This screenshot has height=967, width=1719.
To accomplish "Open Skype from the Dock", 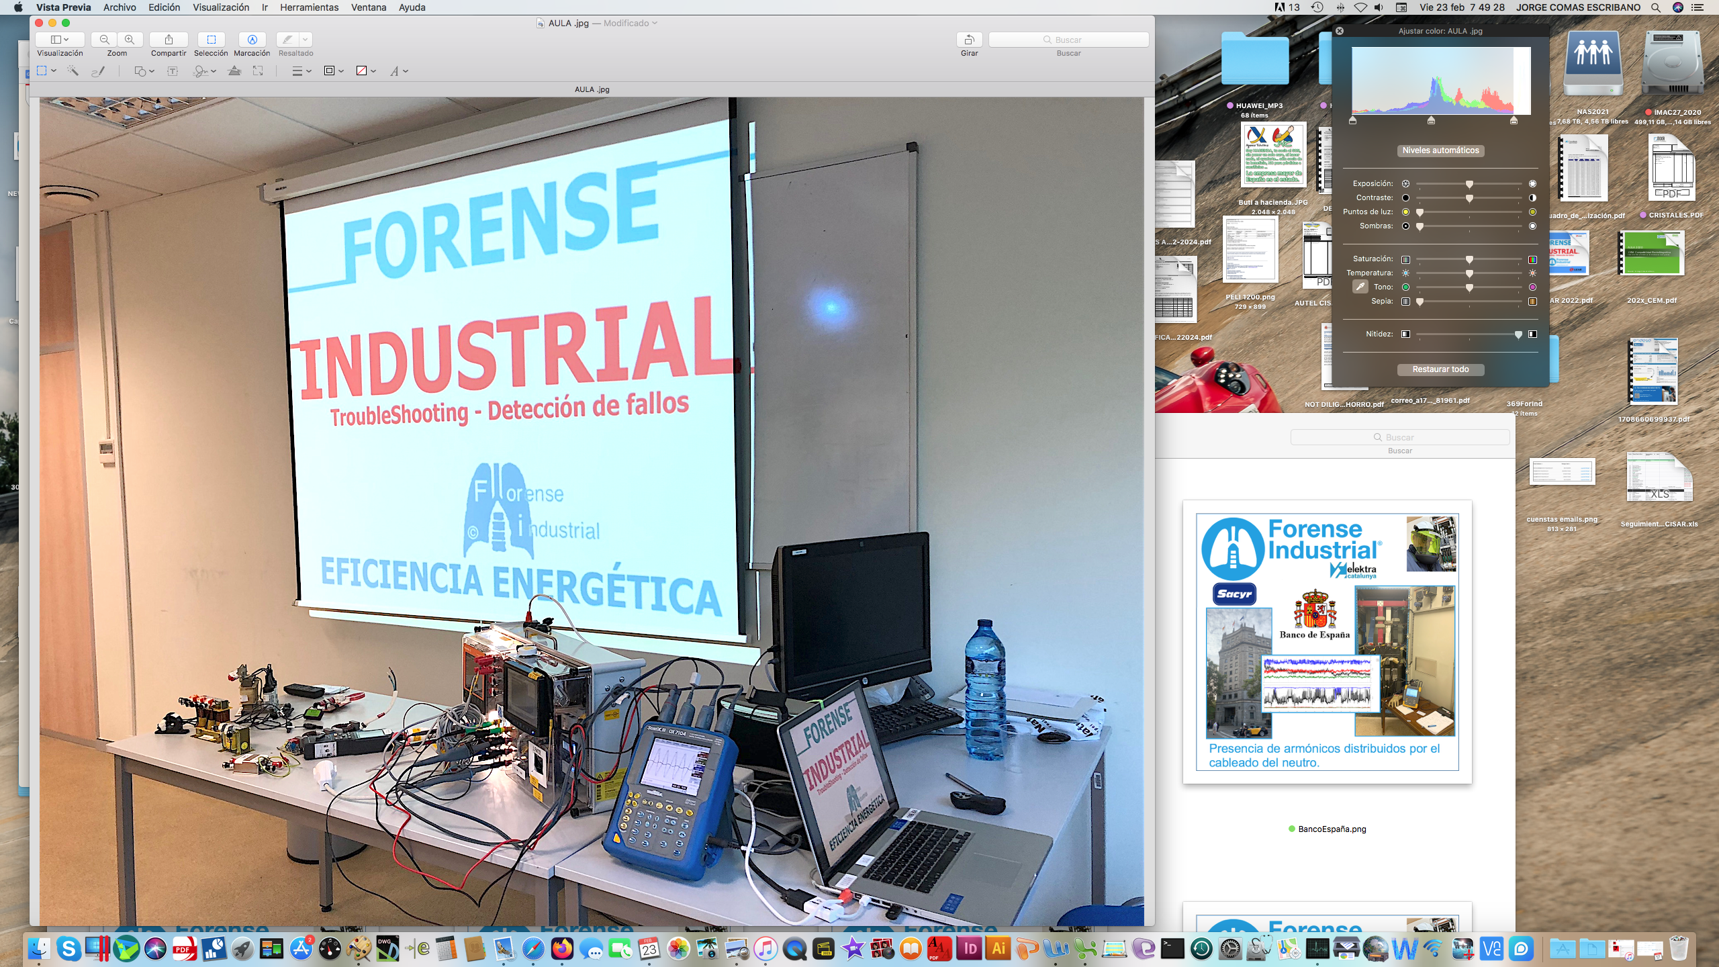I will [68, 949].
